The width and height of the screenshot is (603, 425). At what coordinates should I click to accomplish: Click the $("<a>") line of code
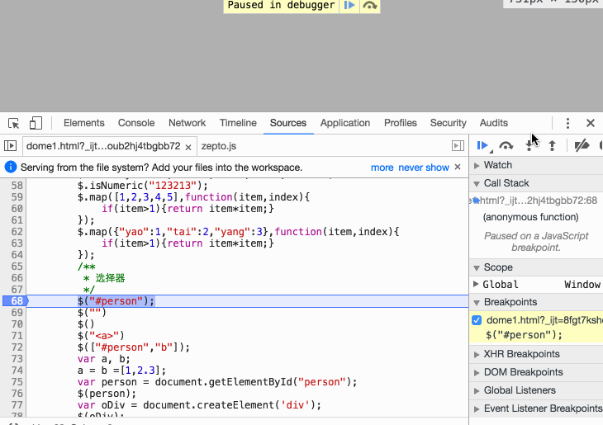[101, 336]
